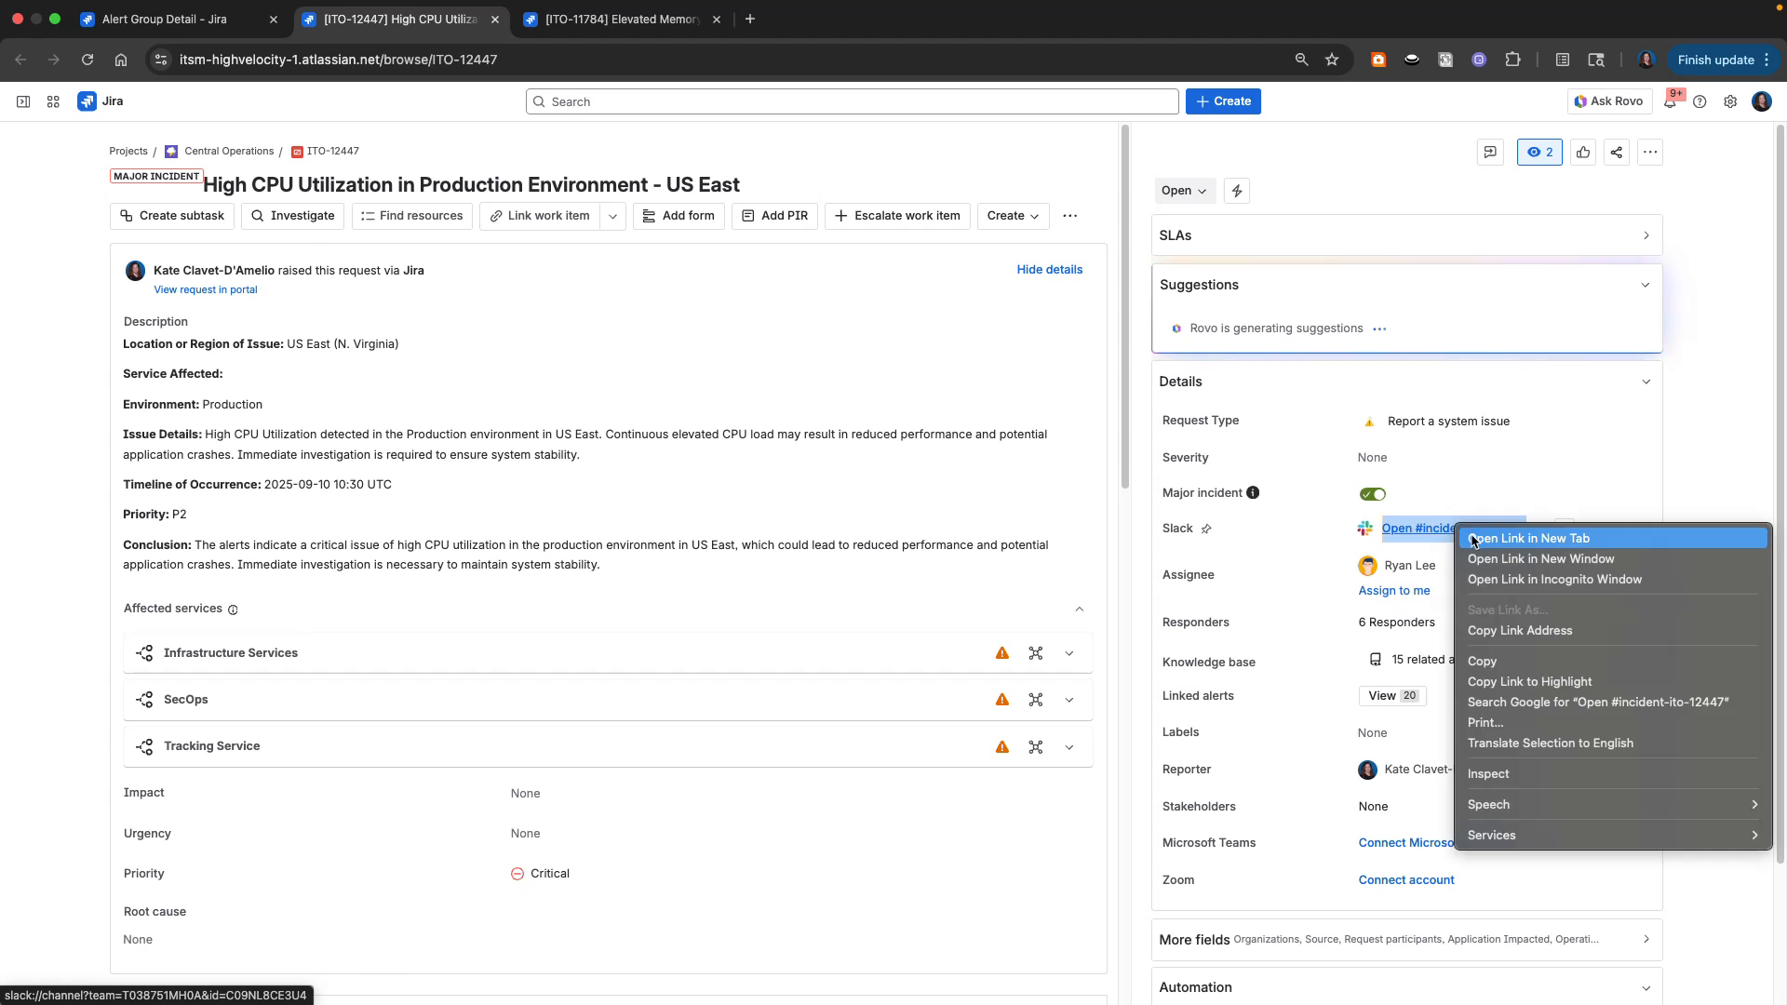This screenshot has width=1787, height=1005.
Task: Collapse the Affected services section arrow
Action: pos(1079,609)
